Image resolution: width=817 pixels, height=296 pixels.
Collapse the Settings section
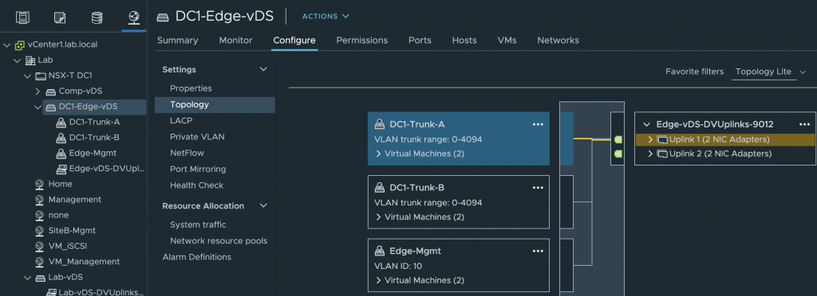tap(263, 69)
